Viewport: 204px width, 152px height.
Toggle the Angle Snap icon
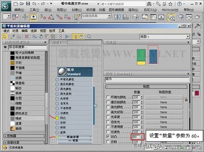[51, 17]
